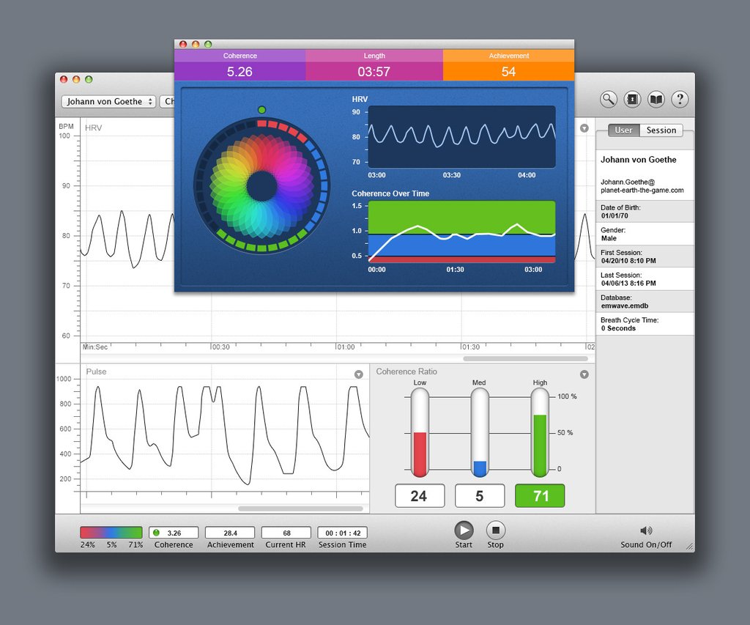This screenshot has height=625, width=750.
Task: Select the User tab
Action: (x=623, y=130)
